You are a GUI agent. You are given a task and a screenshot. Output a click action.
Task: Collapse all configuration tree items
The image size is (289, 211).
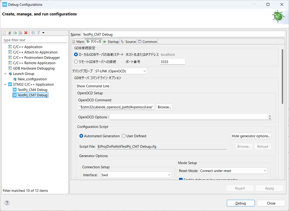click(33, 33)
